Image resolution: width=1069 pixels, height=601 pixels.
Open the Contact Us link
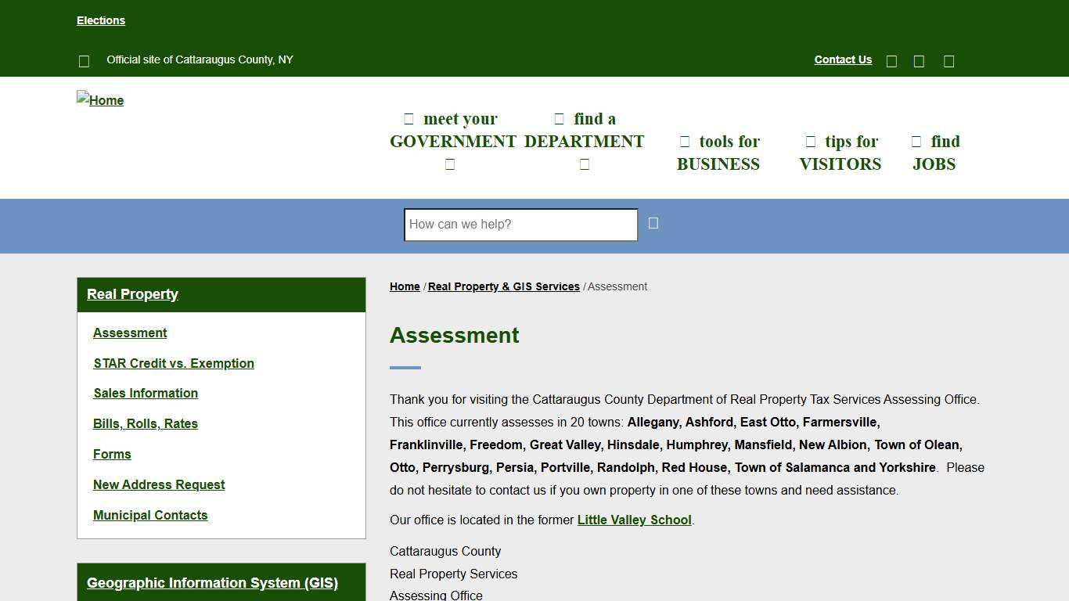pos(843,59)
